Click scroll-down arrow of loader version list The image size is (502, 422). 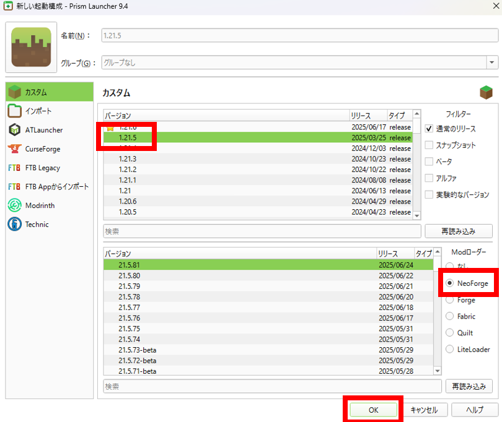[x=438, y=371]
